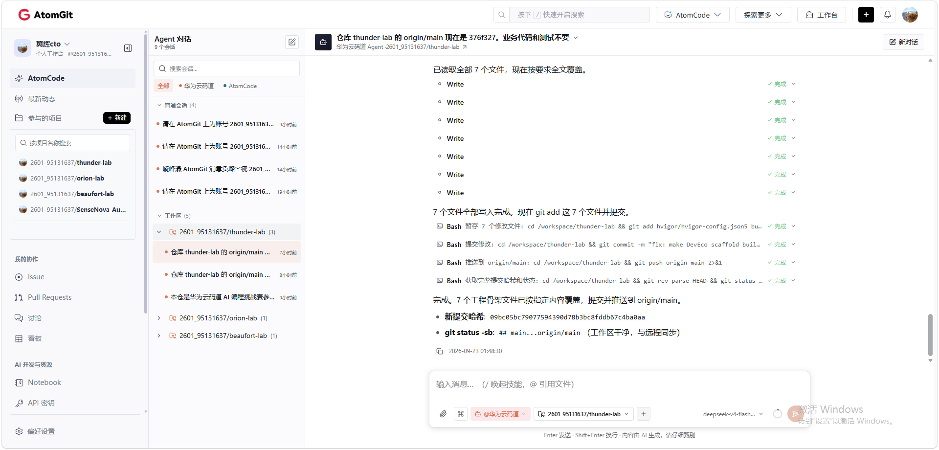This screenshot has width=939, height=450.
Task: Collapse the 工作区 group
Action: (x=159, y=216)
